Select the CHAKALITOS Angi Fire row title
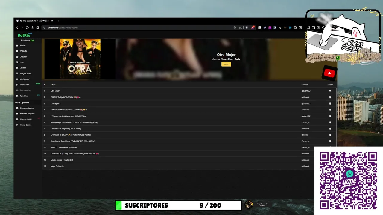383x215 pixels. 75,153
